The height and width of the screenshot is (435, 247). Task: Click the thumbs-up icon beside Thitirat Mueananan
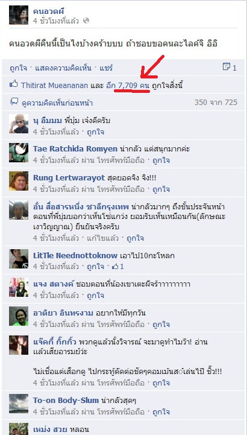tap(14, 83)
